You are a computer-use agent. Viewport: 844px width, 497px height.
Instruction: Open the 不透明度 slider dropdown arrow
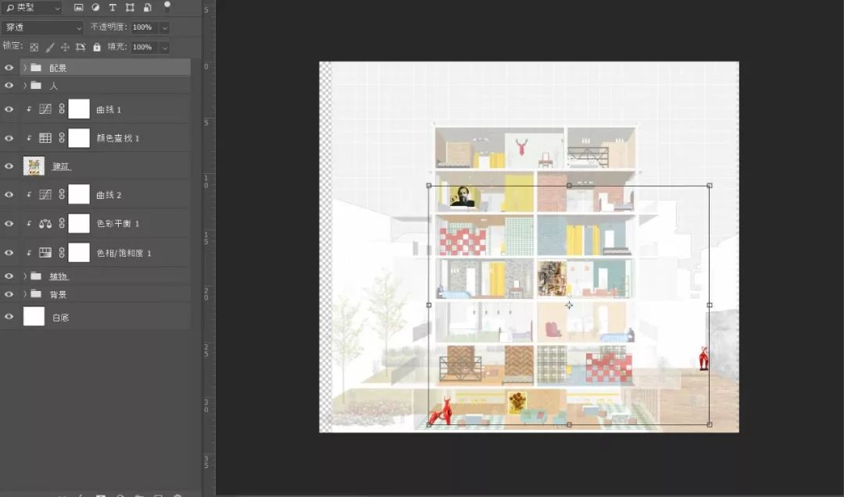tap(165, 27)
